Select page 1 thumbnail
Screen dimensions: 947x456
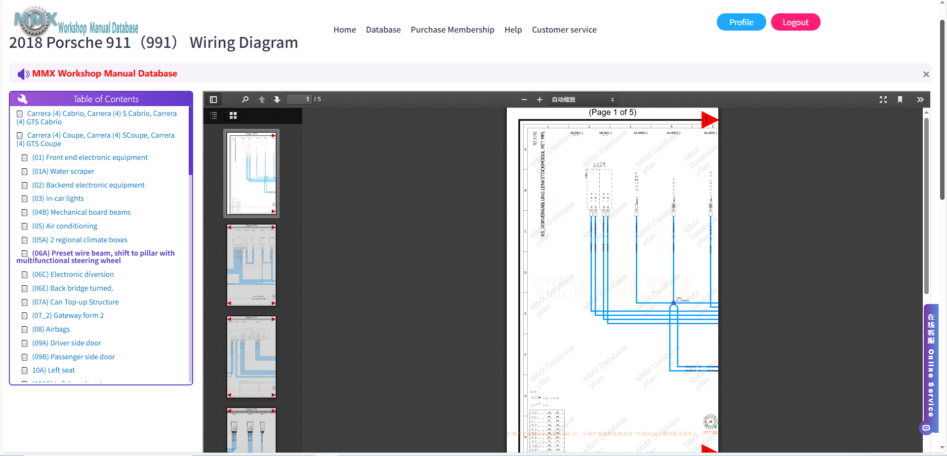[251, 173]
